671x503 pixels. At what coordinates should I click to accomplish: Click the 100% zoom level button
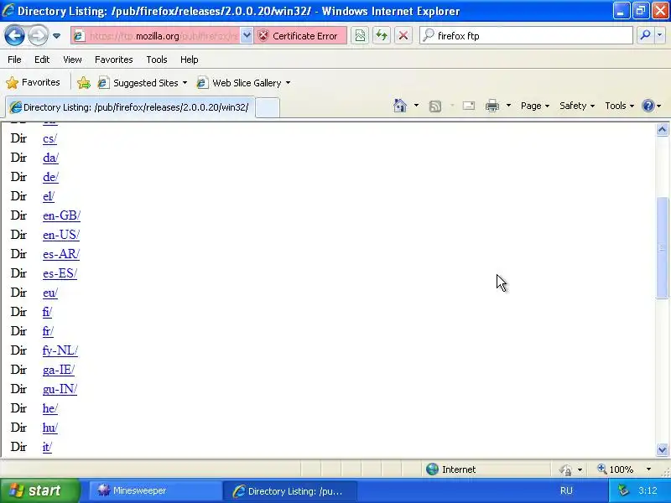[616, 469]
